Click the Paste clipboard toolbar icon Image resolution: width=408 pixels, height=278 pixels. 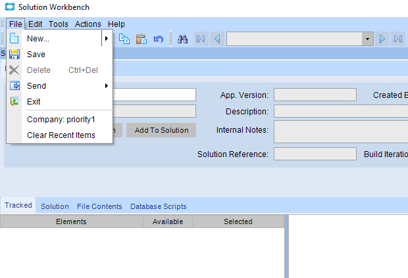pyautogui.click(x=141, y=39)
